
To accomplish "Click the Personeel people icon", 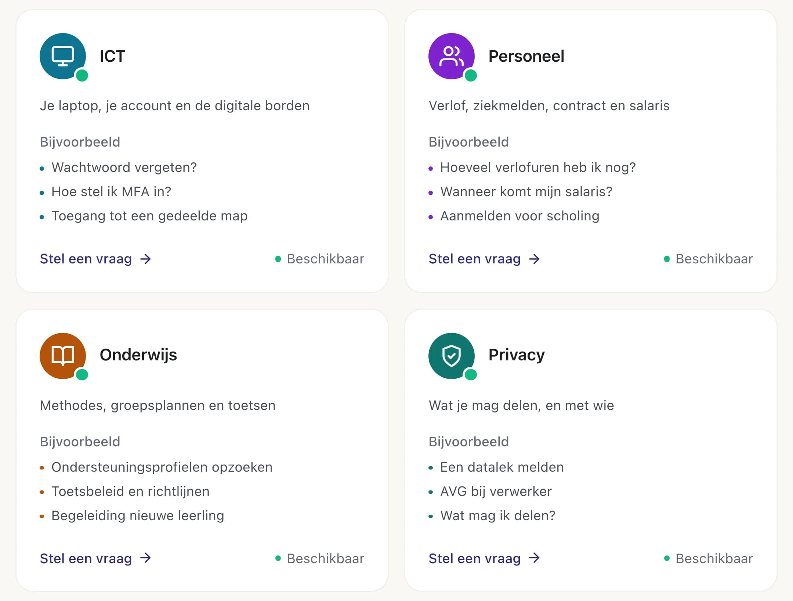I will tap(452, 56).
